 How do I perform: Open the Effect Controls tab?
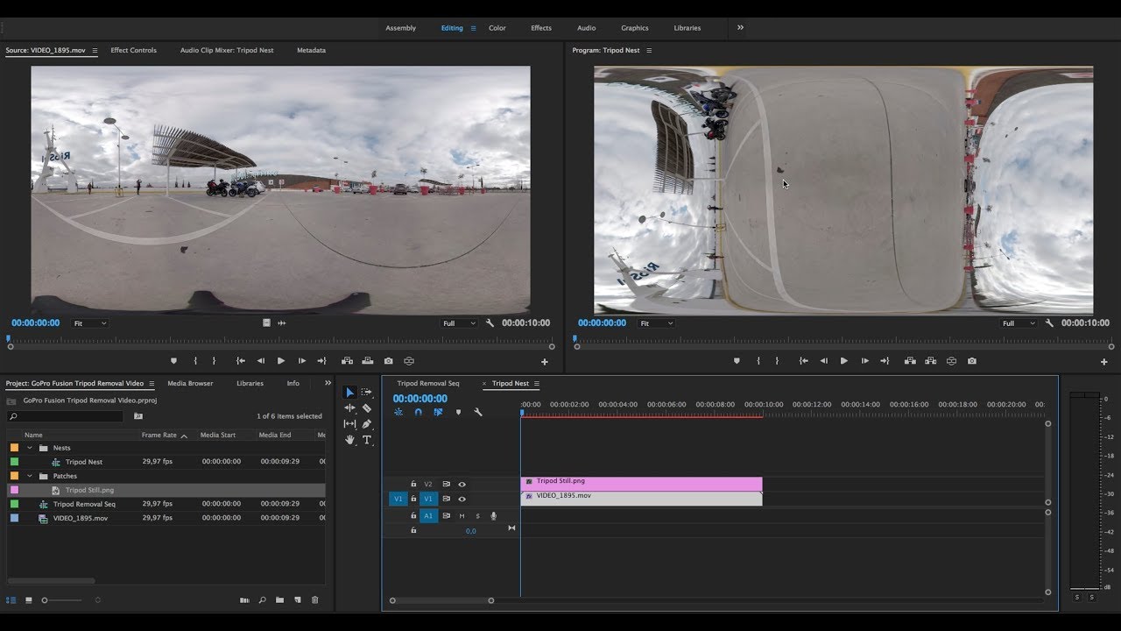(x=133, y=50)
